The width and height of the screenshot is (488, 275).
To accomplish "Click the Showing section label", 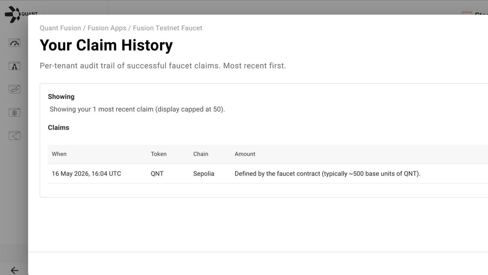I will click(x=61, y=97).
